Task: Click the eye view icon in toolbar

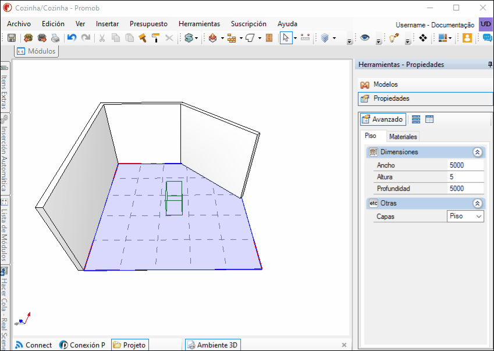Action: pyautogui.click(x=365, y=38)
